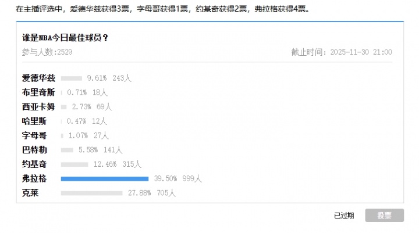
Task: Click the grey 投票 button
Action: point(384,216)
